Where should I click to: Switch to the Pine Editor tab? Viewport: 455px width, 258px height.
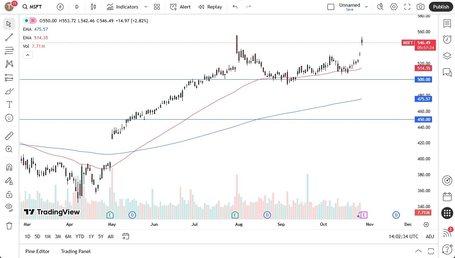click(x=37, y=251)
